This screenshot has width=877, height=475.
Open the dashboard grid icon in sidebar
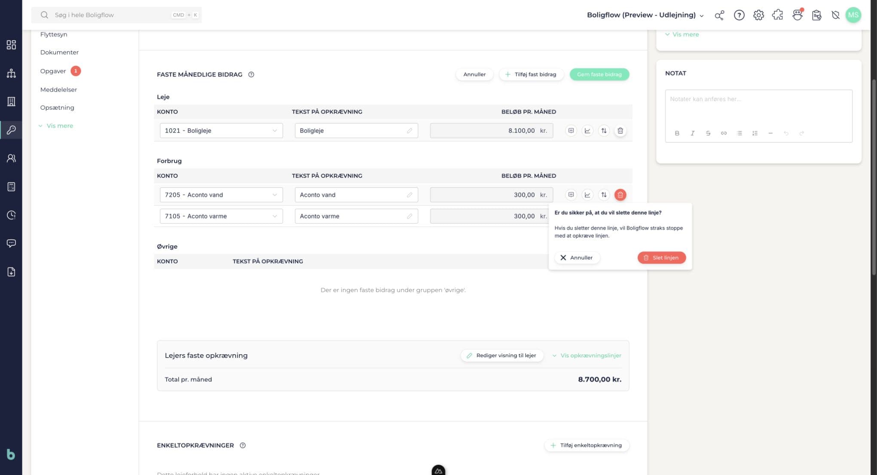(11, 45)
